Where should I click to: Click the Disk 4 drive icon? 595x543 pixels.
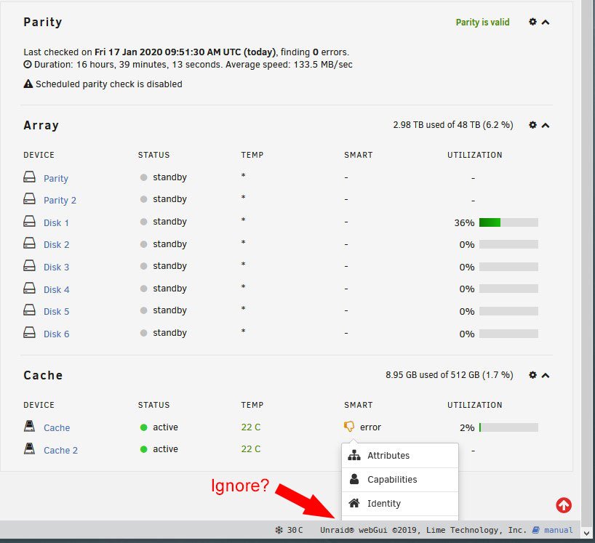point(29,288)
